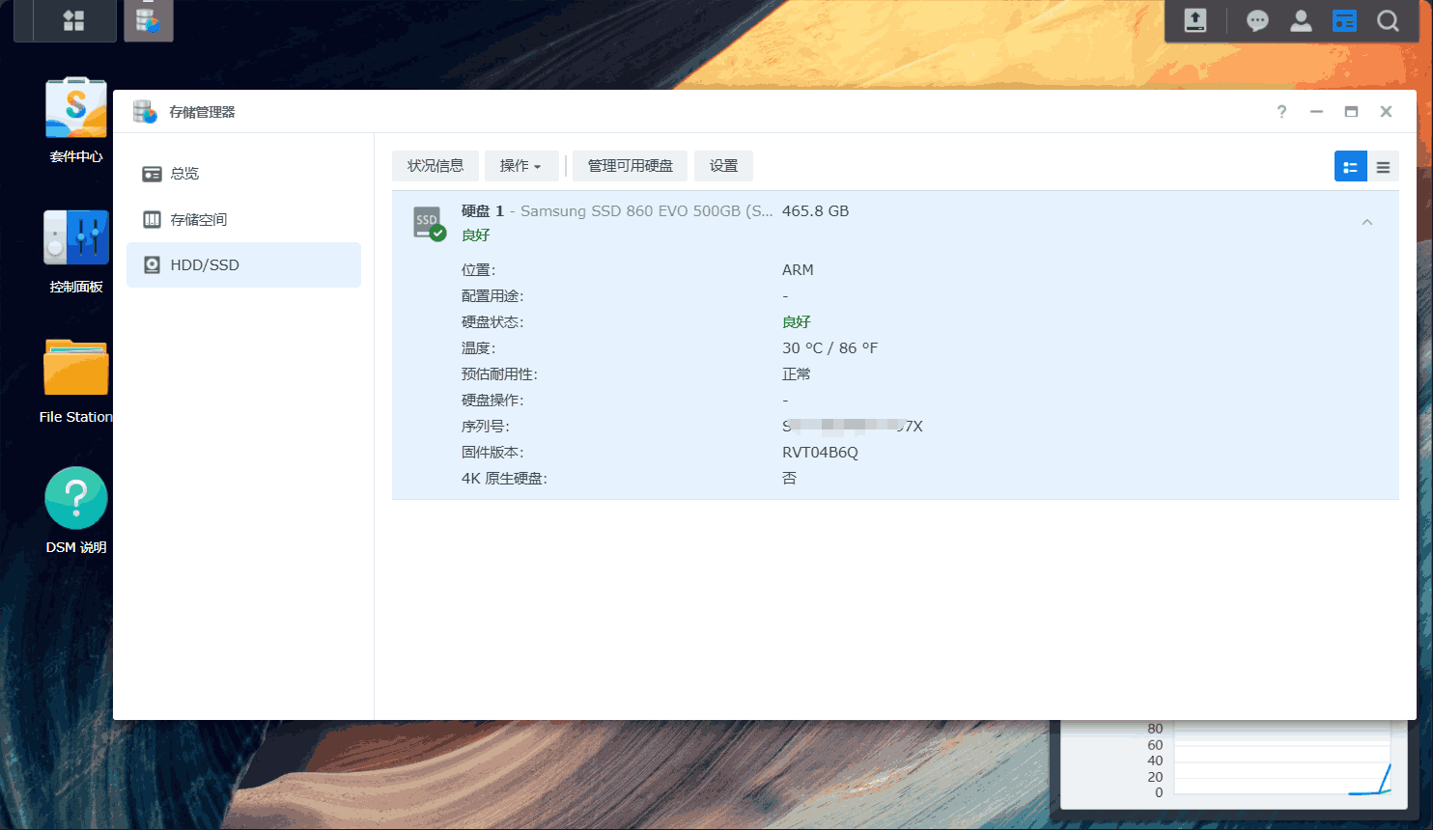Click the 管理可用硬盘 button

[630, 166]
